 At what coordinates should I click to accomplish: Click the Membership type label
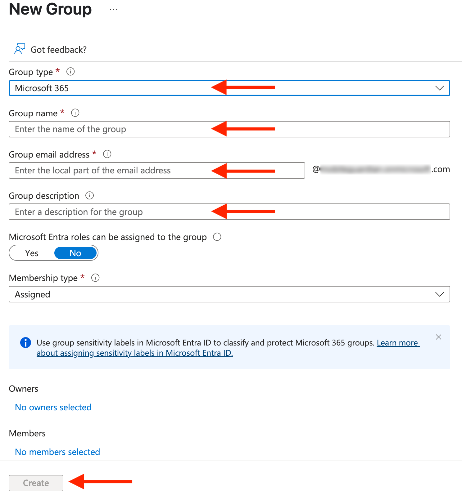(x=43, y=278)
